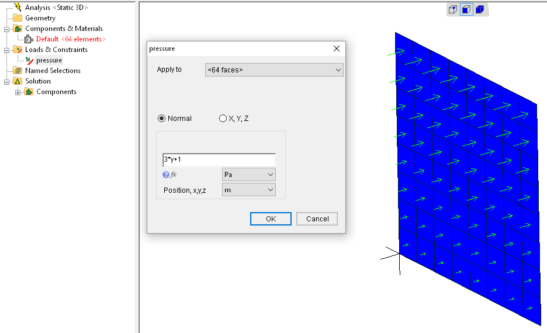547x333 pixels.
Task: Click the Geometry folder icon
Action: click(x=18, y=18)
